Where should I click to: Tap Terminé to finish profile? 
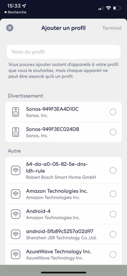(x=112, y=28)
